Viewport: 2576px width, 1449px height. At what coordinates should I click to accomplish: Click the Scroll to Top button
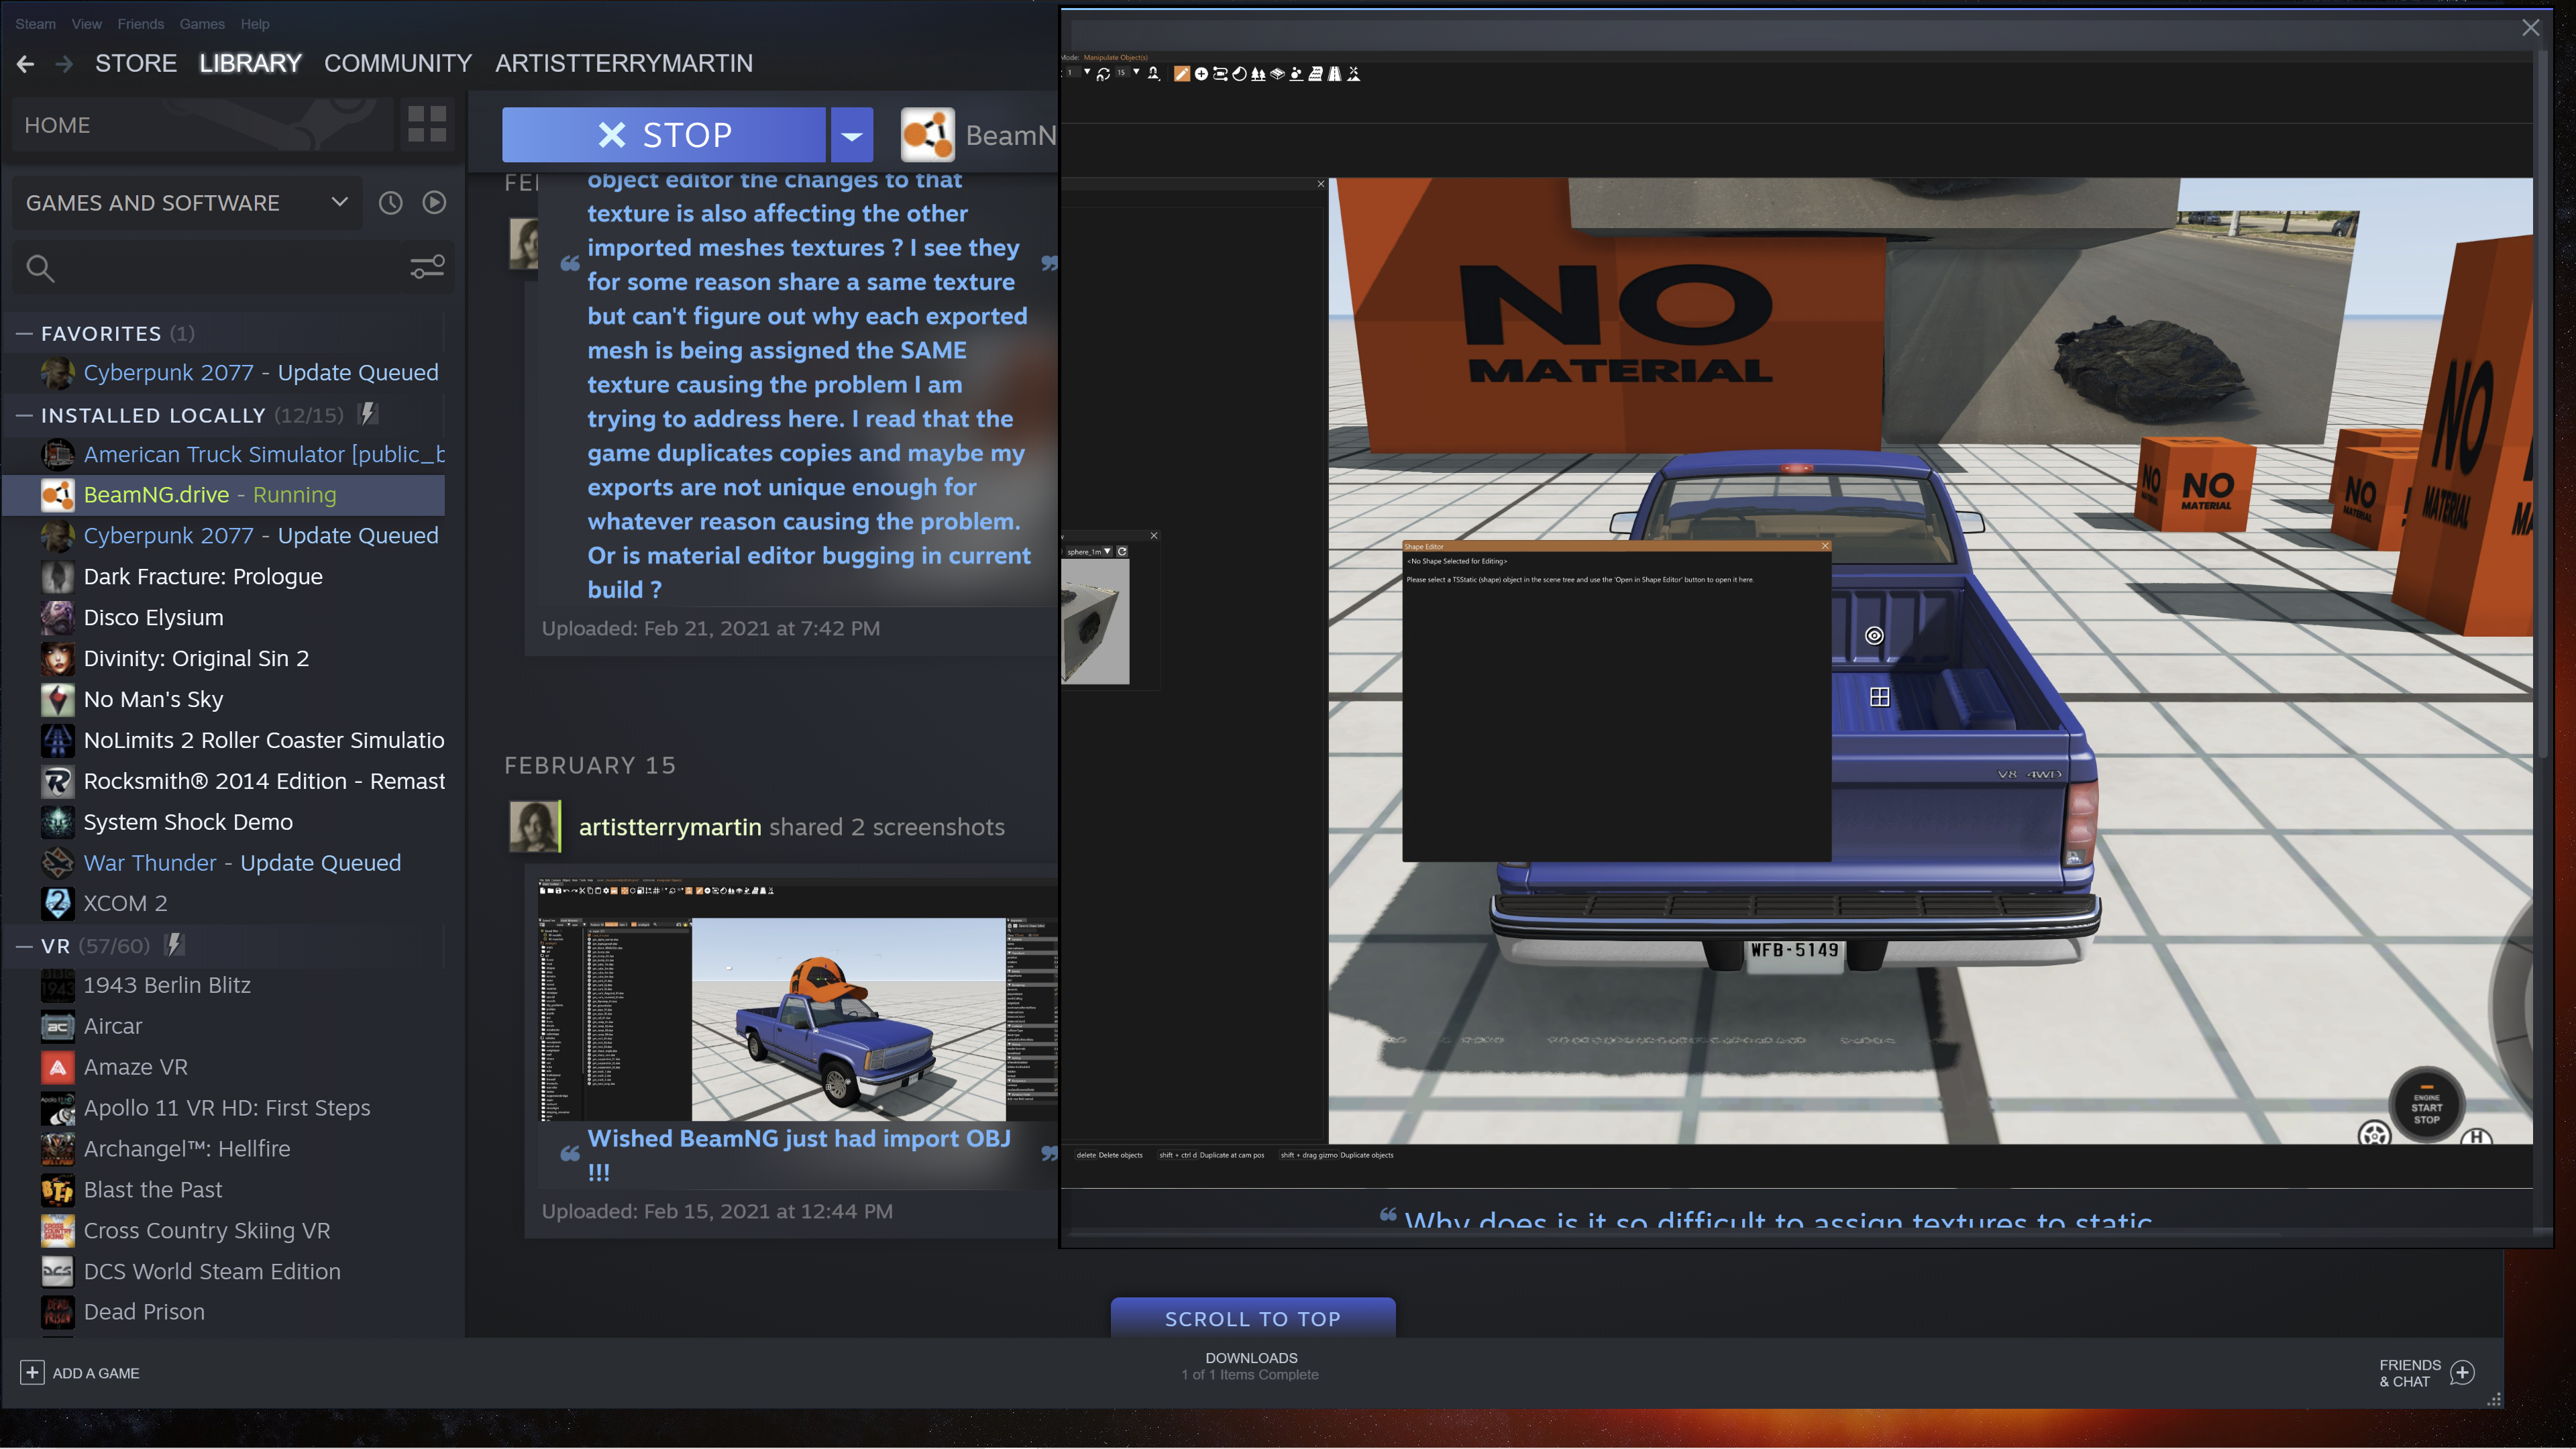(1253, 1318)
